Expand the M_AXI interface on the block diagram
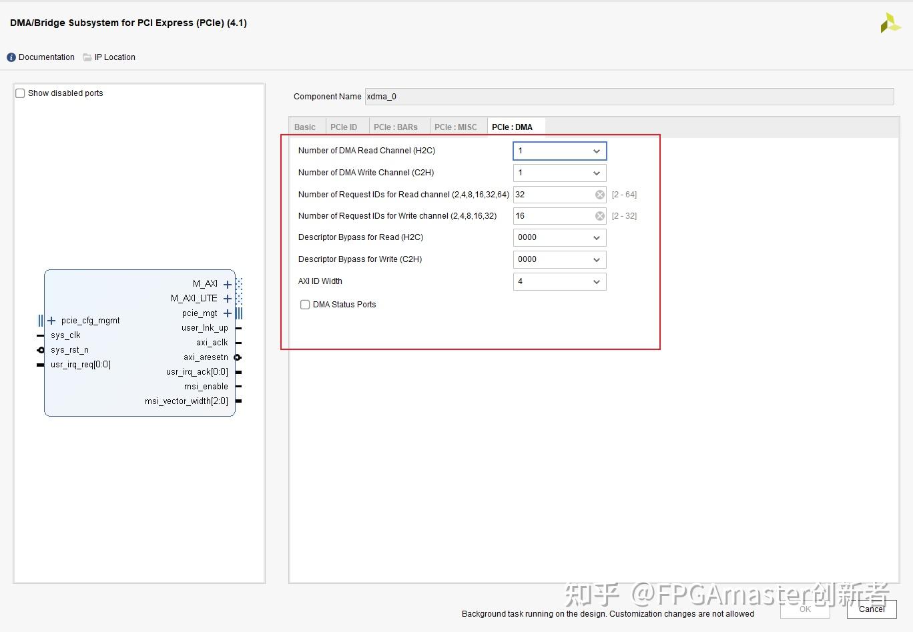Viewport: 913px width, 632px height. (228, 283)
